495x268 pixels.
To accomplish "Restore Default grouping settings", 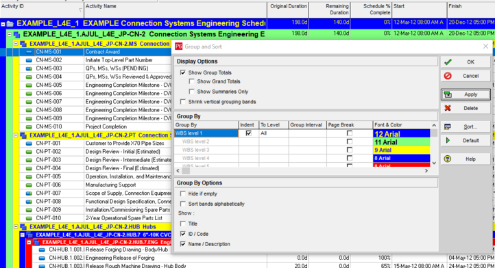I will (466, 140).
